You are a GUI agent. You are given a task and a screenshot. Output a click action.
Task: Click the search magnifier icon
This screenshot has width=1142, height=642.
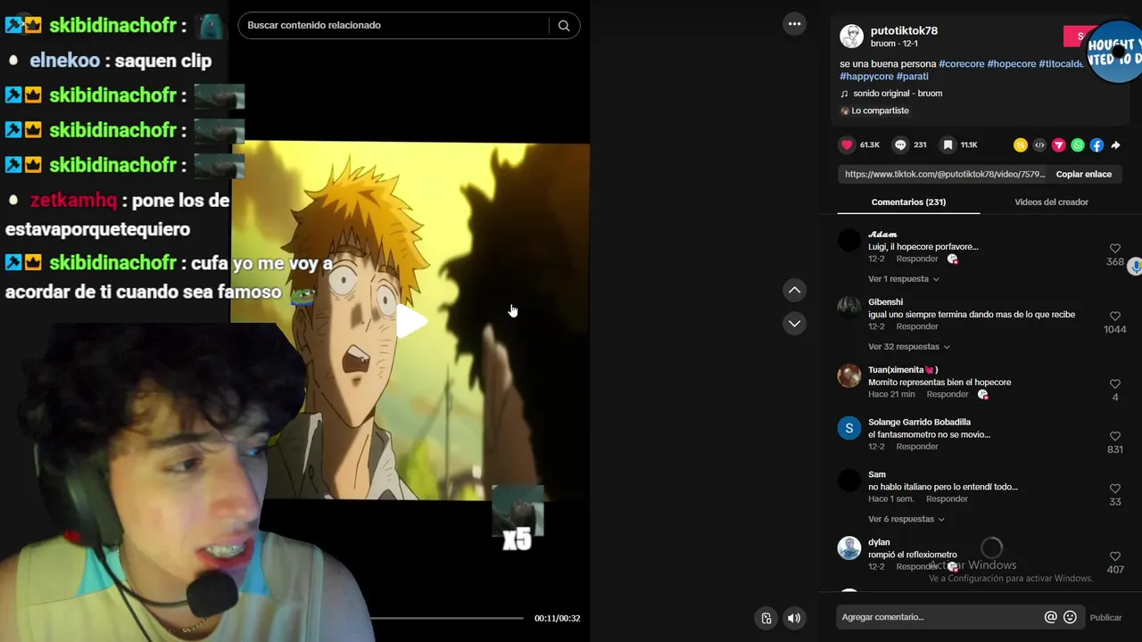[564, 25]
